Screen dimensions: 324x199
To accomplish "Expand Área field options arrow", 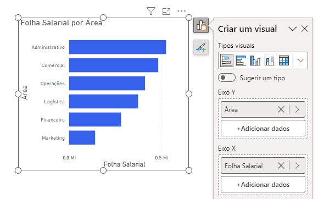I will (297, 109).
